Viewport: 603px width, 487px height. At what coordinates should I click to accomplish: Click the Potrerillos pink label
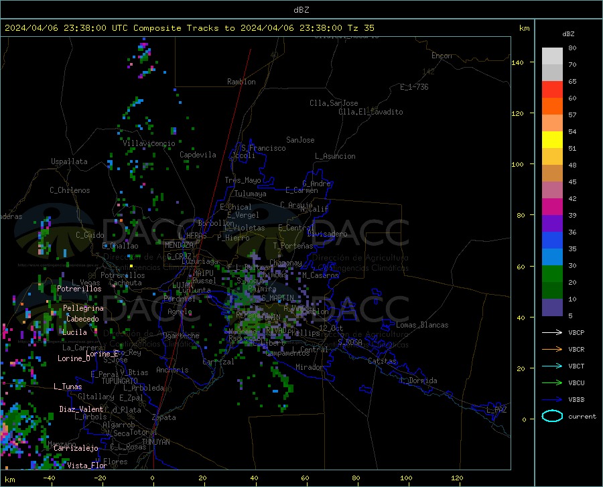point(79,289)
